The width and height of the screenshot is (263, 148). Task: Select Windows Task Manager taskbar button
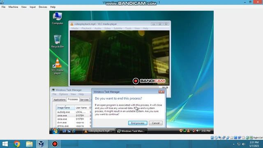pos(131,131)
